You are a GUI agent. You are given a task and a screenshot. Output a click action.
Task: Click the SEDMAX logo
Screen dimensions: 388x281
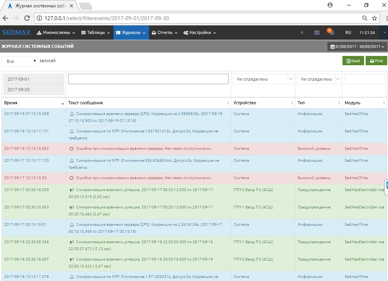(x=17, y=33)
